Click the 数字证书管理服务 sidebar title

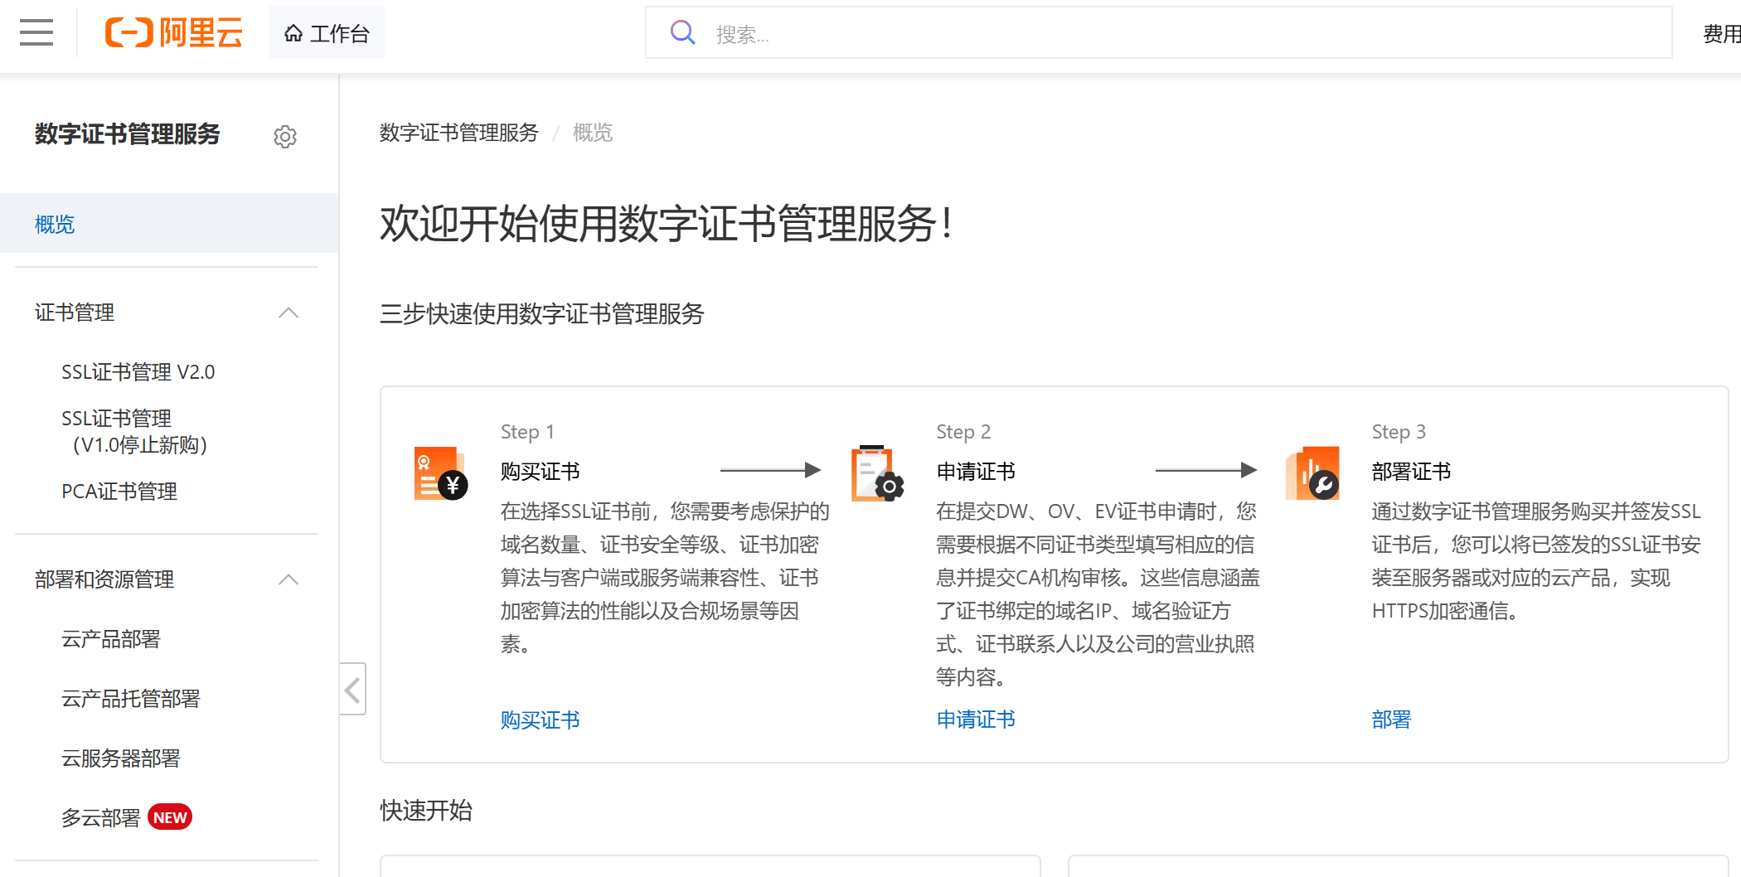tap(128, 134)
